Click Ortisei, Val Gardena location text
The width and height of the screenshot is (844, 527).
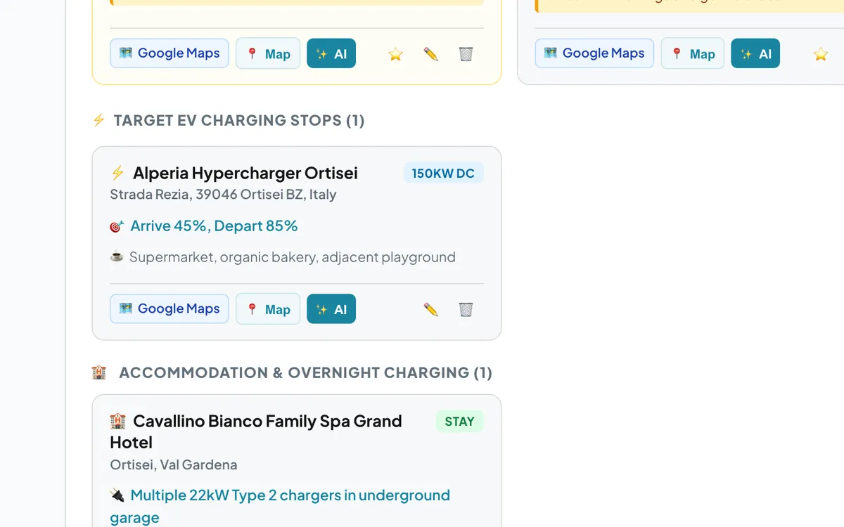click(x=174, y=464)
